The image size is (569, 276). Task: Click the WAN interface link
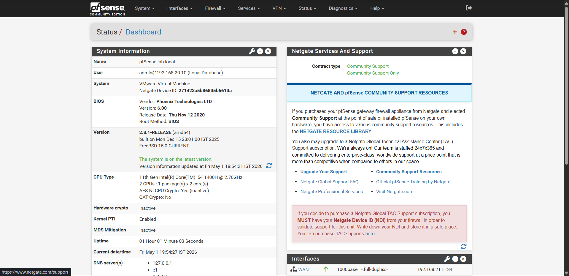coord(303,269)
